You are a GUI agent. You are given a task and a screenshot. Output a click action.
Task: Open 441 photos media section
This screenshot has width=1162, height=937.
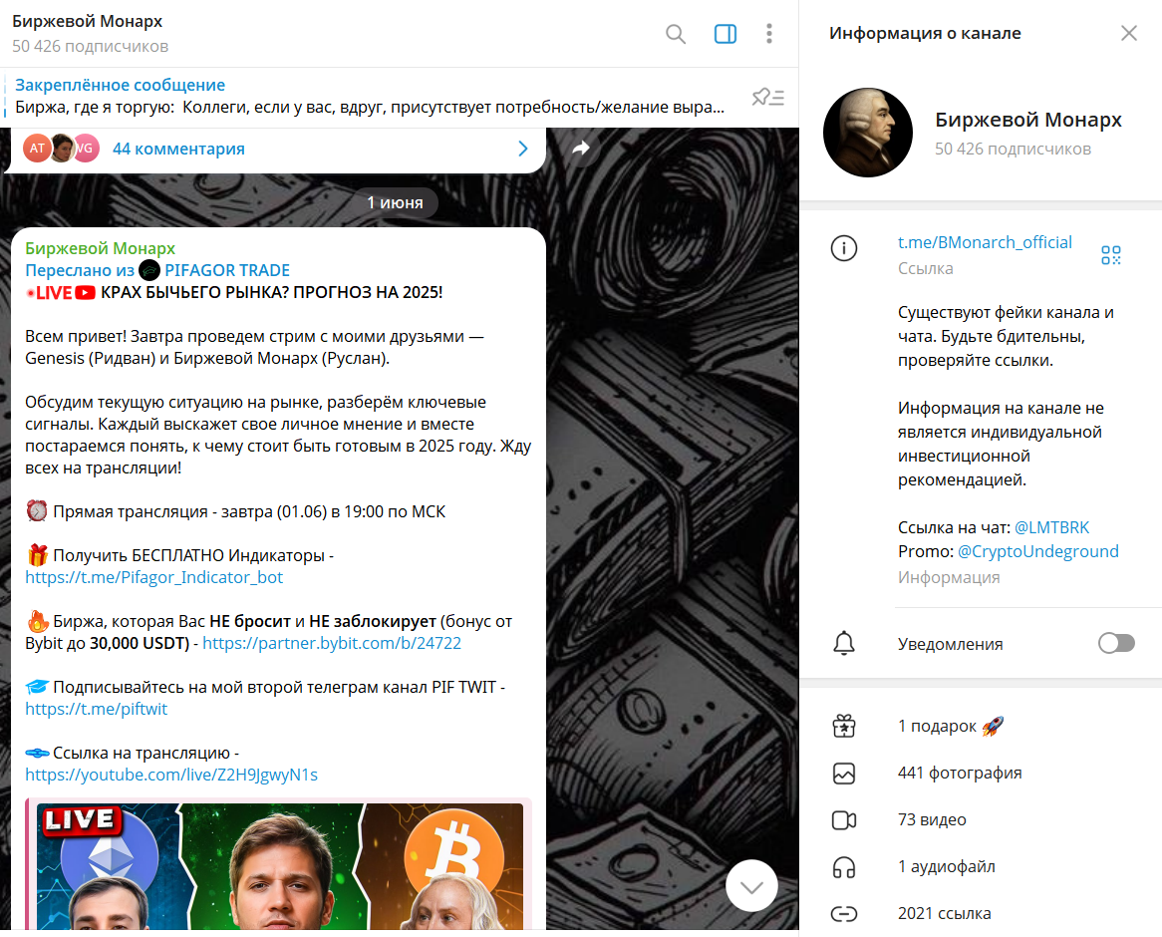click(981, 774)
